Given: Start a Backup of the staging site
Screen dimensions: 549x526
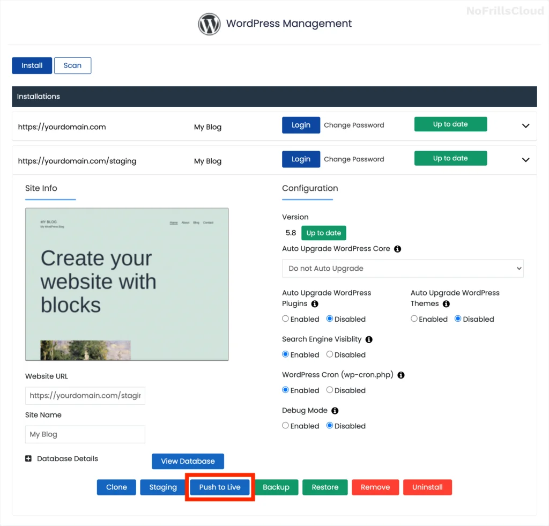Looking at the screenshot, I should (x=276, y=487).
